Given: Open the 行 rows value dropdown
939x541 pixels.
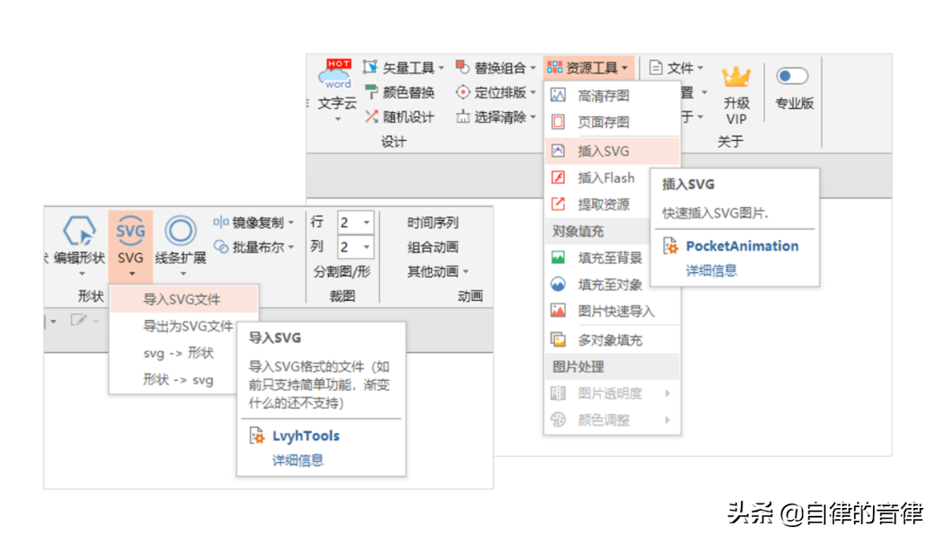Looking at the screenshot, I should coord(367,223).
